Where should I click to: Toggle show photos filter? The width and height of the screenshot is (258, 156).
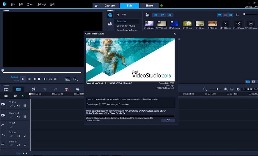coord(163,15)
